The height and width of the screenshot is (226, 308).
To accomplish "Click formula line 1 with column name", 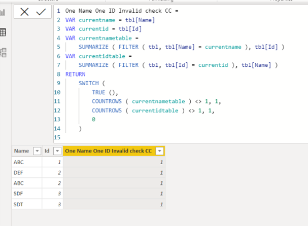I will [122, 11].
